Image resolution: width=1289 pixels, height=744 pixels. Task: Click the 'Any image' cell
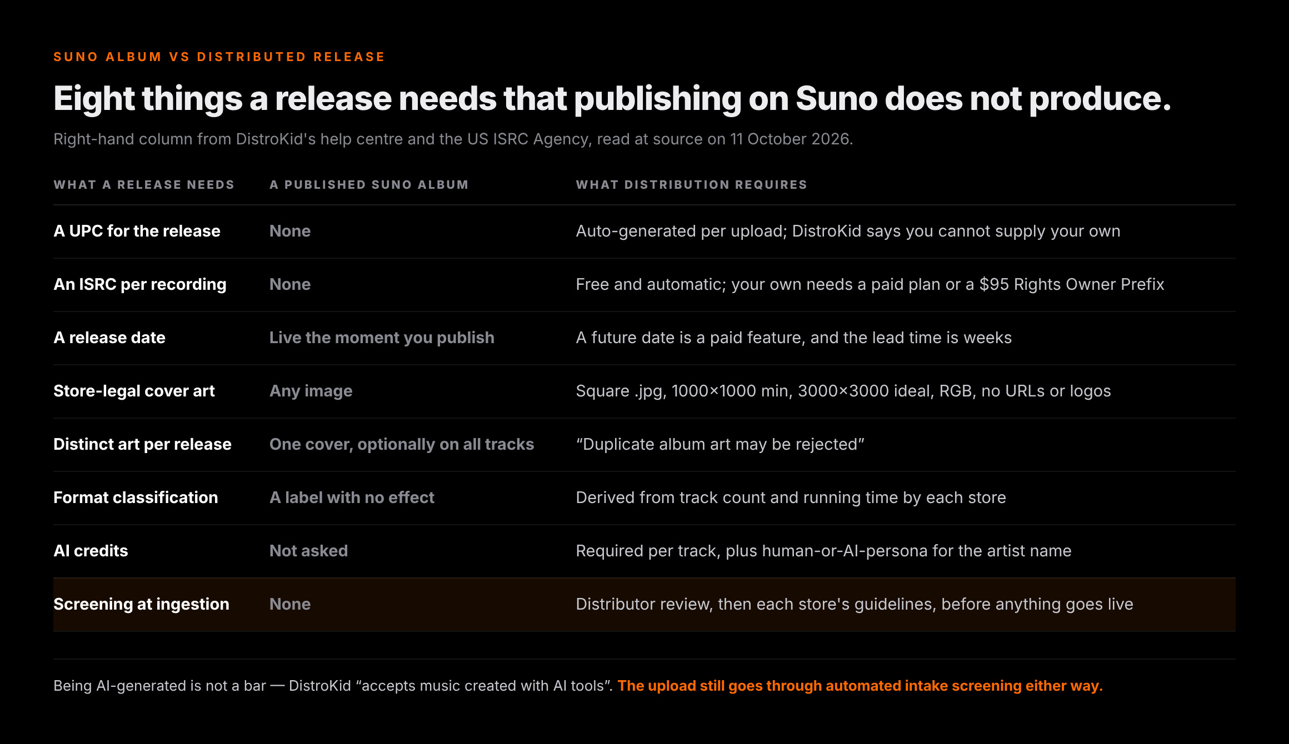point(311,391)
